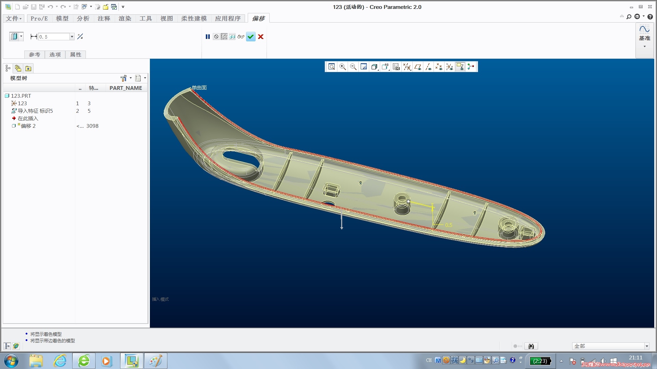Expand the offset type dropdown arrow
The height and width of the screenshot is (369, 657).
point(21,36)
